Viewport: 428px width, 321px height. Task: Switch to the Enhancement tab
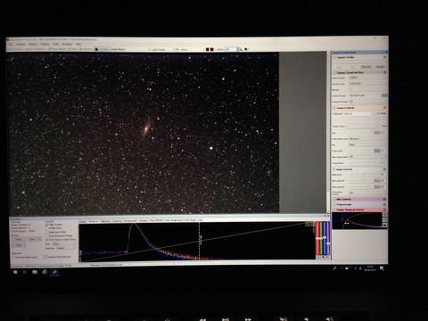(130, 221)
